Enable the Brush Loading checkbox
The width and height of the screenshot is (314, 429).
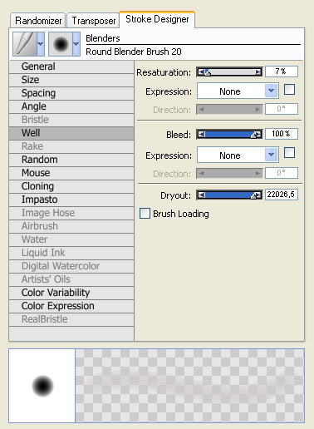coord(145,214)
